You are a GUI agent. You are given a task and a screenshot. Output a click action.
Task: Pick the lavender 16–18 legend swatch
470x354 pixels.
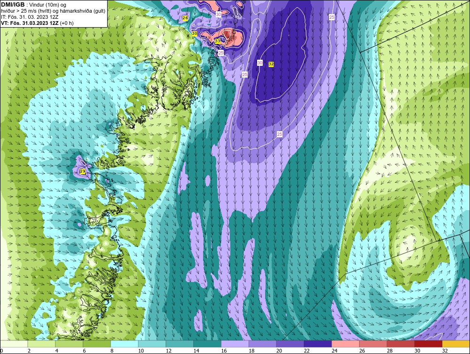[x=235, y=344]
